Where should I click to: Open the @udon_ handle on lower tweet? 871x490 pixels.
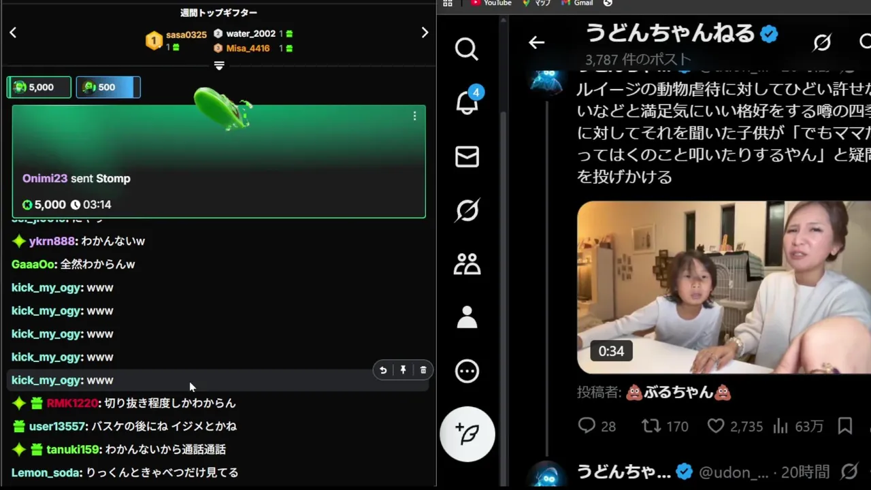(734, 472)
